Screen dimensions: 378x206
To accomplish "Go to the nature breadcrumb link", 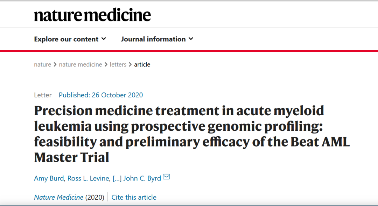I will click(42, 64).
